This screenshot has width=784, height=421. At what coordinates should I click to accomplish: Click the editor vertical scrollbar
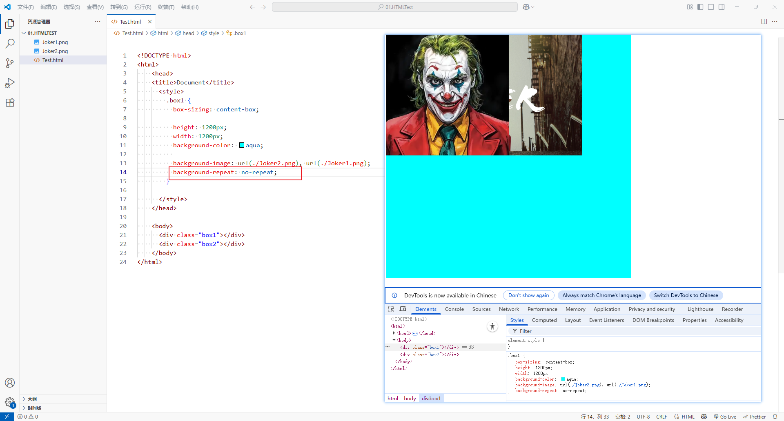(781, 155)
